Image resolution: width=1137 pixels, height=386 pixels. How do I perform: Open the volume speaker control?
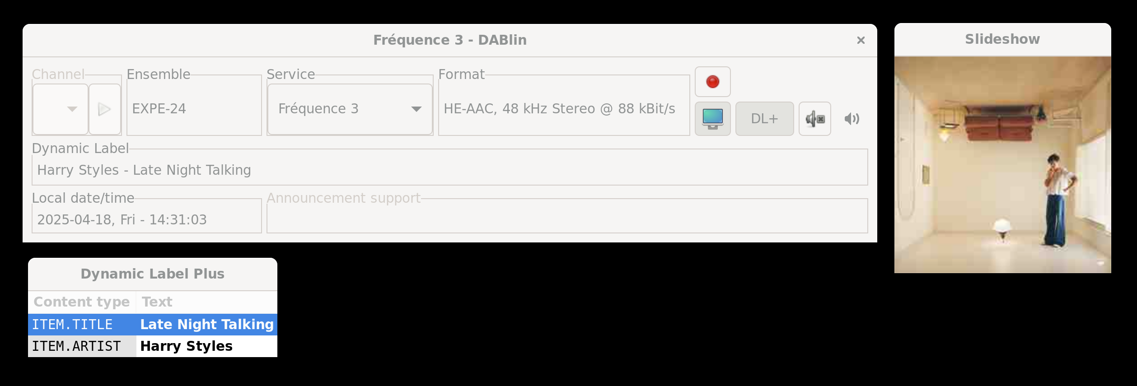pyautogui.click(x=852, y=119)
